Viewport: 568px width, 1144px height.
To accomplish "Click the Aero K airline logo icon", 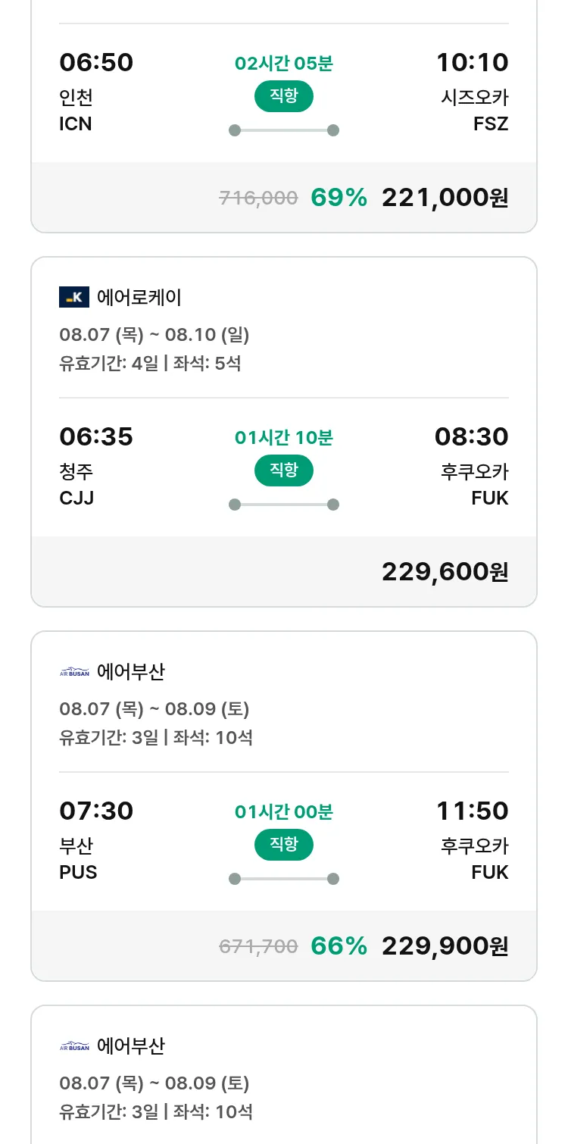I will point(74,297).
